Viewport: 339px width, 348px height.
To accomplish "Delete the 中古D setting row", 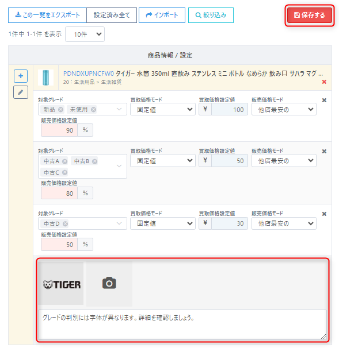I will (324, 214).
